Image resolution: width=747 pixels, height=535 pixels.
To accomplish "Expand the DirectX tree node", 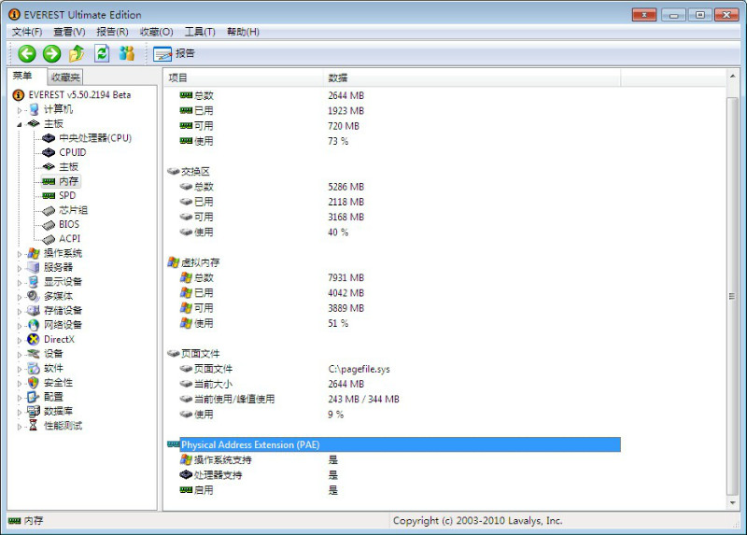I will point(20,340).
